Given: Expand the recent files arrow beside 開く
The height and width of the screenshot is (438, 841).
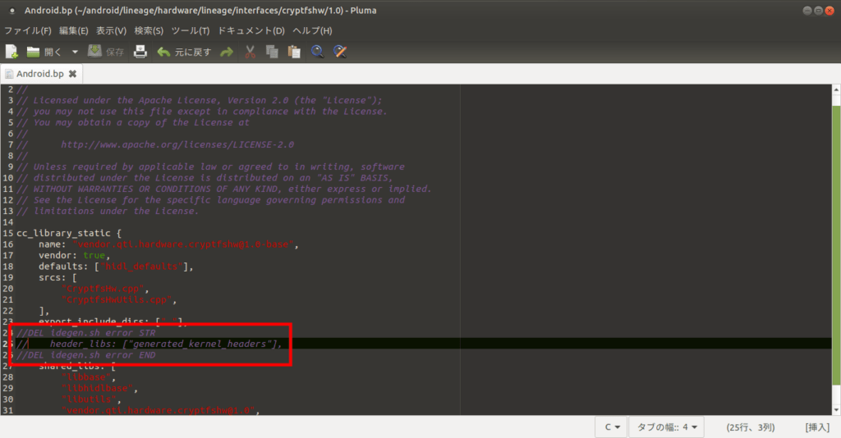Looking at the screenshot, I should pos(75,52).
